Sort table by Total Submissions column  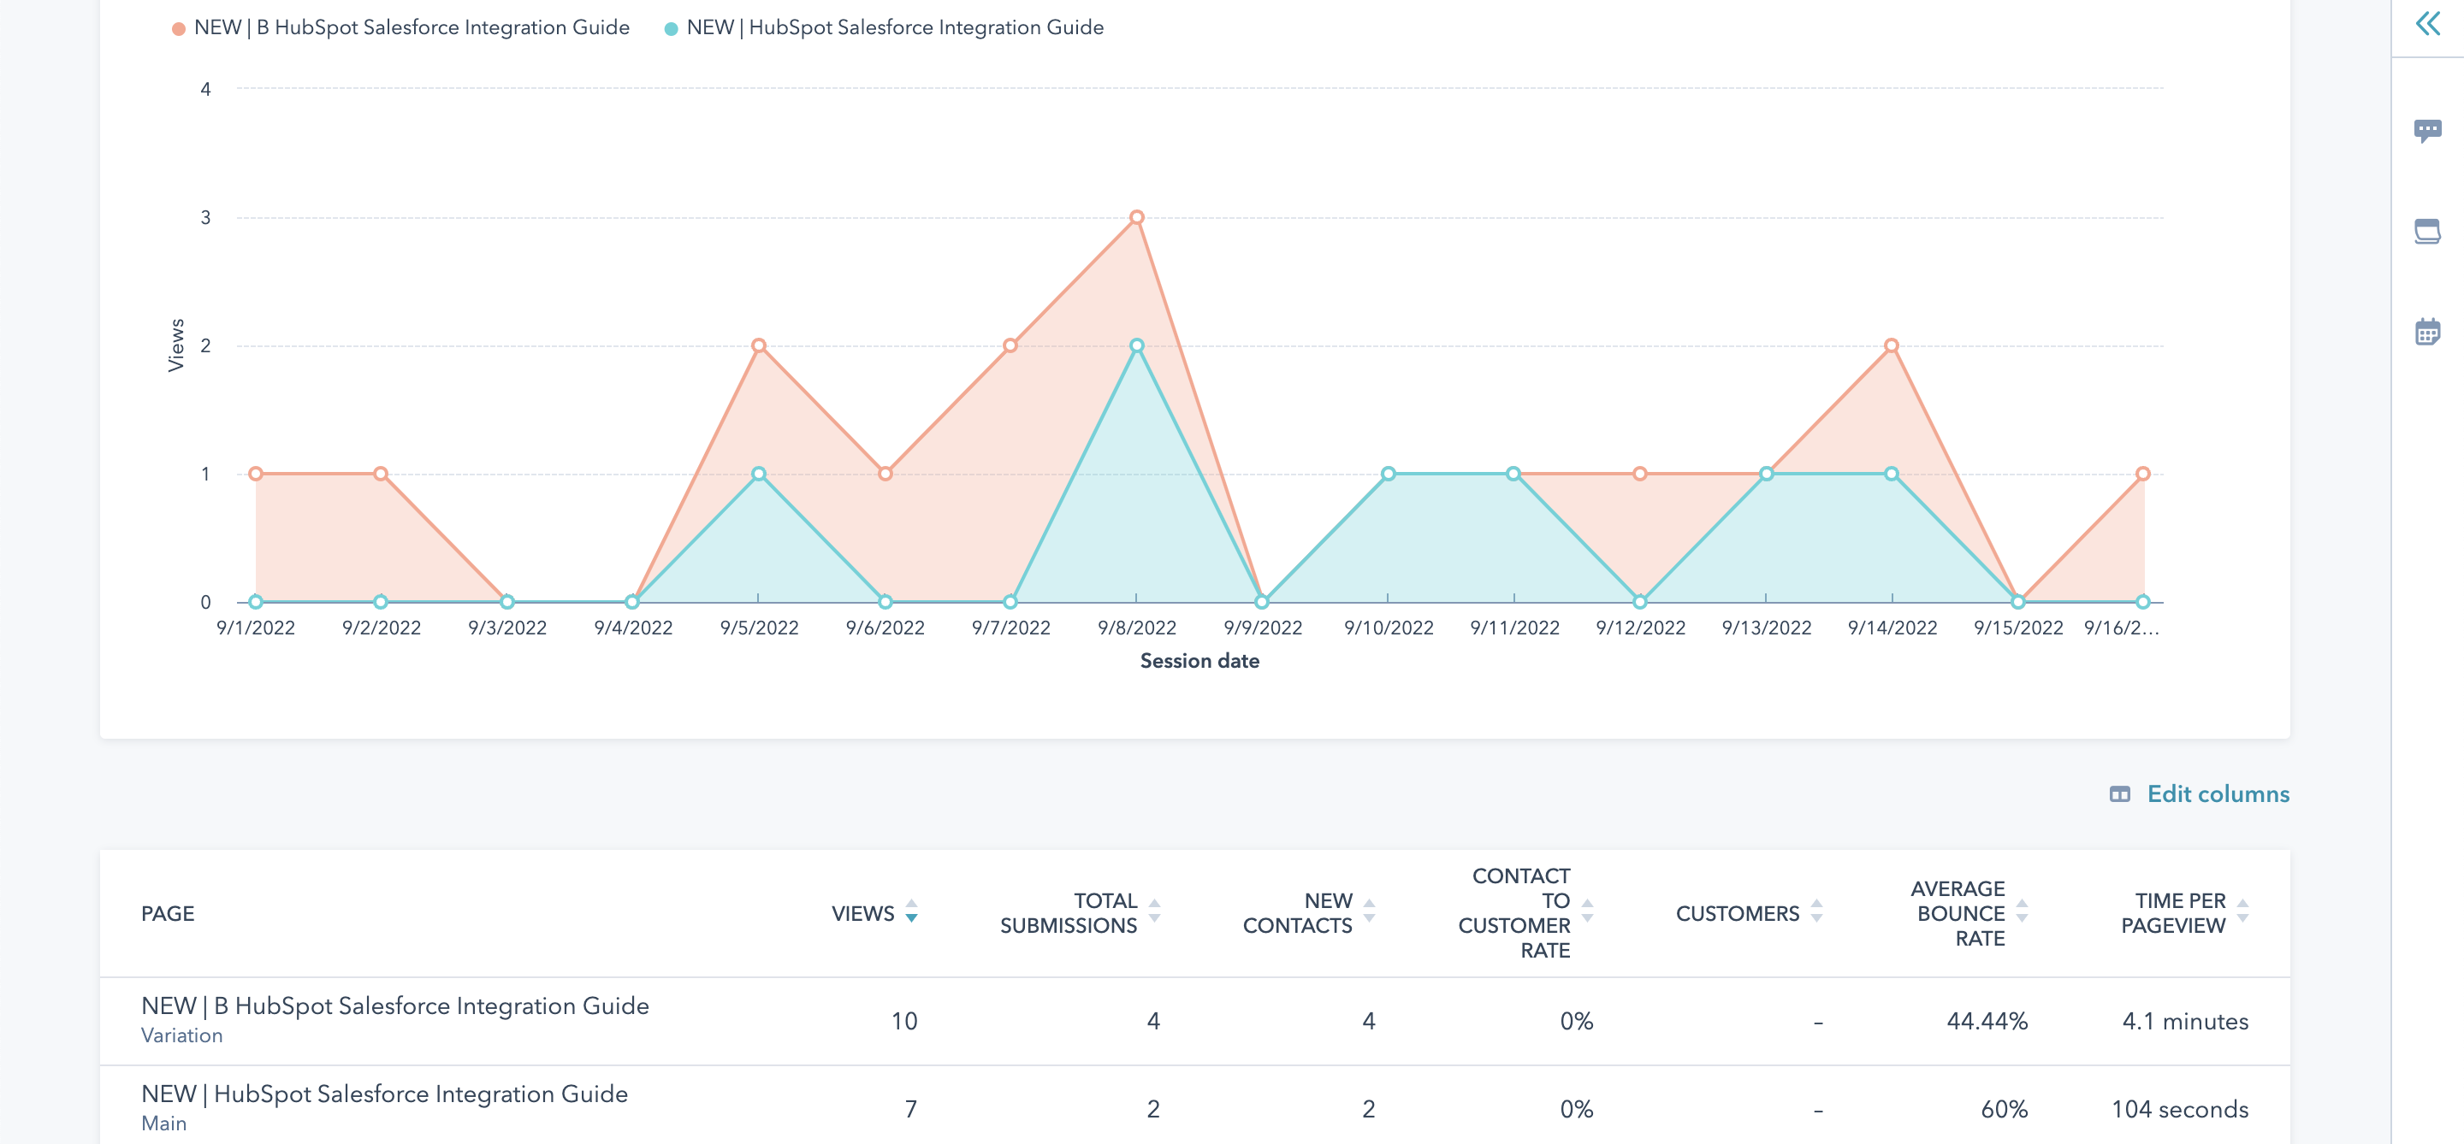click(1080, 912)
